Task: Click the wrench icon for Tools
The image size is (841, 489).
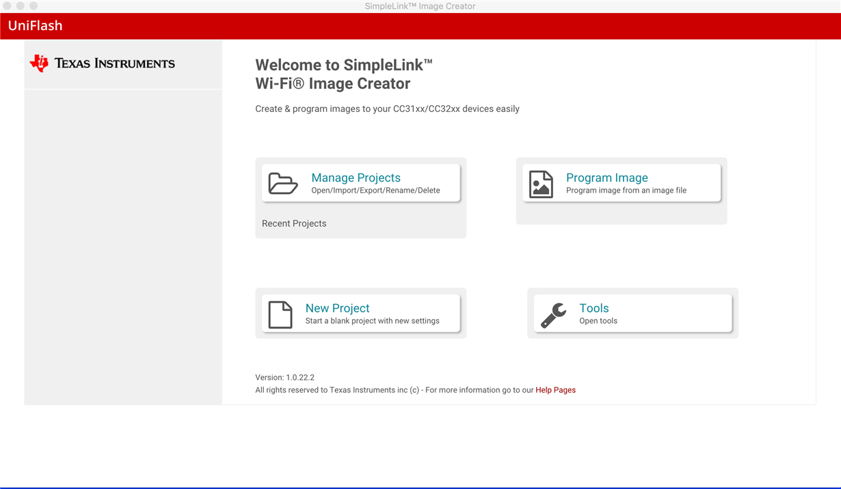Action: [x=553, y=315]
